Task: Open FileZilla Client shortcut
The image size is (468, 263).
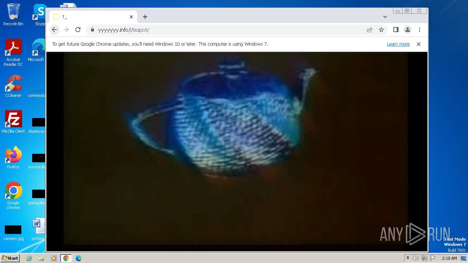Action: (13, 122)
